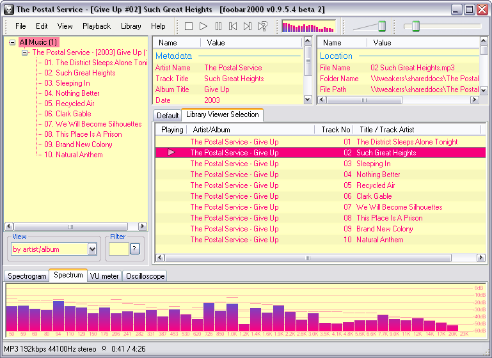Click the seek bar thumb

(x=415, y=26)
